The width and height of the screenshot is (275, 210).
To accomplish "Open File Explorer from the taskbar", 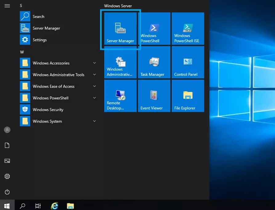I will (70, 206).
